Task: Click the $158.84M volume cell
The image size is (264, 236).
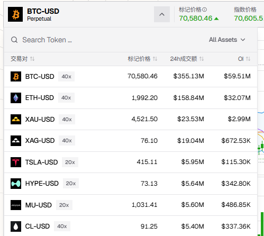Action: point(188,98)
